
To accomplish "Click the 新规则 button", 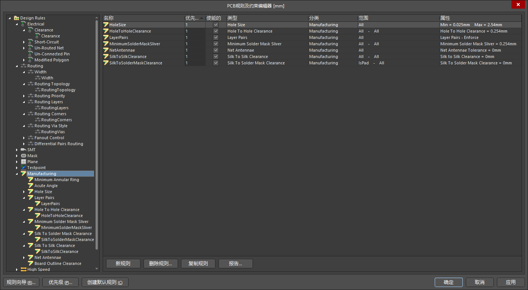I will point(123,263).
